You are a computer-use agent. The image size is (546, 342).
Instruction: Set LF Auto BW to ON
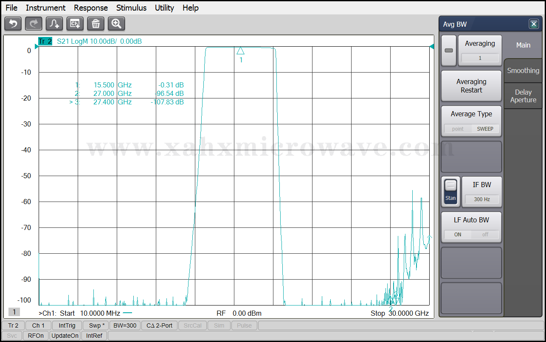point(458,234)
